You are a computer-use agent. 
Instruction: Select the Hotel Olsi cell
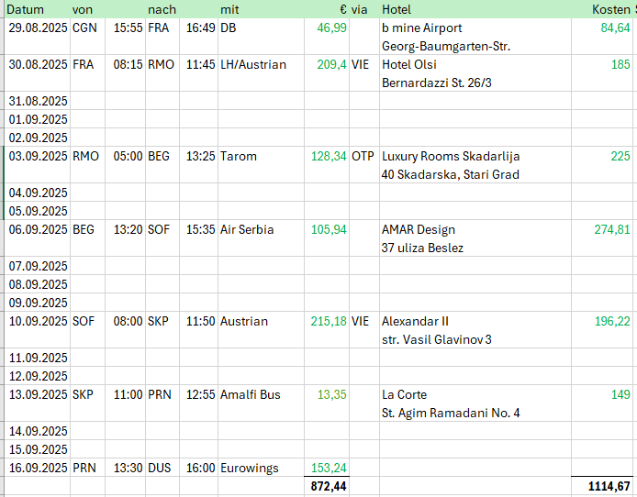pyautogui.click(x=475, y=73)
